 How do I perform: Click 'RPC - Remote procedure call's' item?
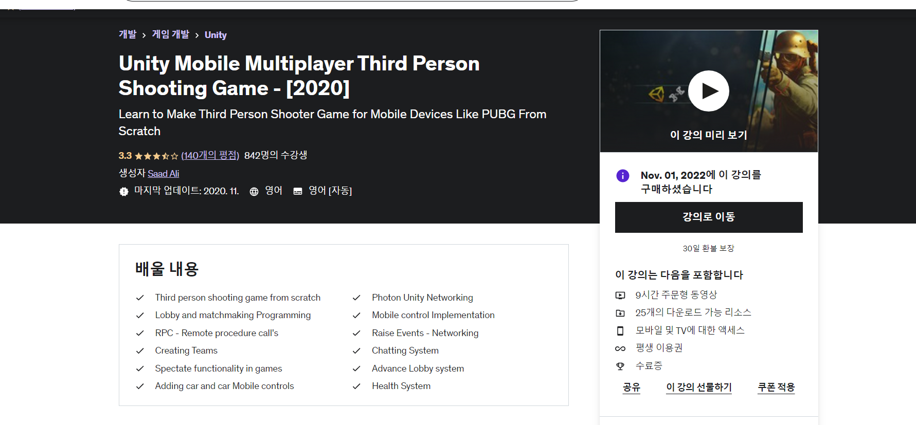(217, 333)
